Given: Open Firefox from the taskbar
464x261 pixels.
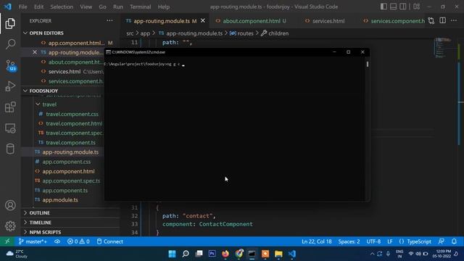Looking at the screenshot, I should (x=225, y=254).
